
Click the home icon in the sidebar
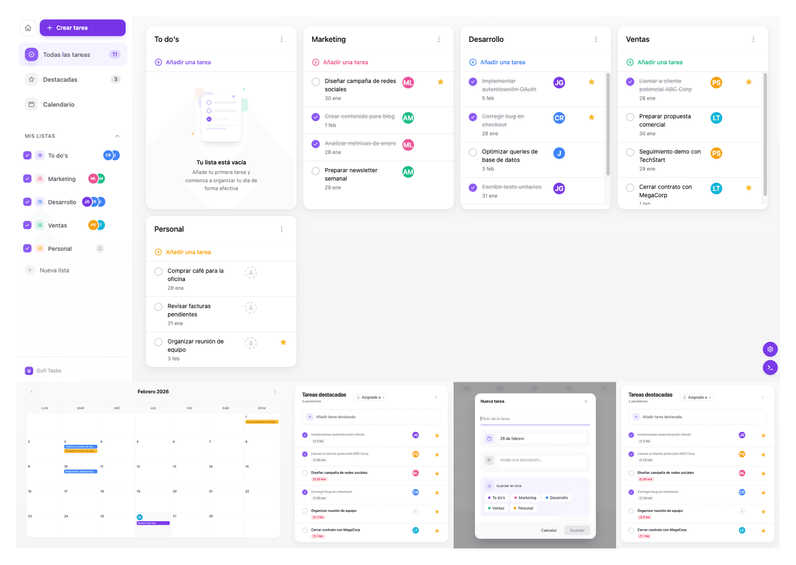coord(28,28)
